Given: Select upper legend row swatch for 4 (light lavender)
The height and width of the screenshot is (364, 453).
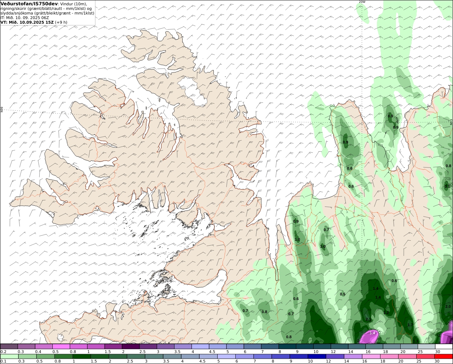Looking at the screenshot, I should click(x=200, y=347).
